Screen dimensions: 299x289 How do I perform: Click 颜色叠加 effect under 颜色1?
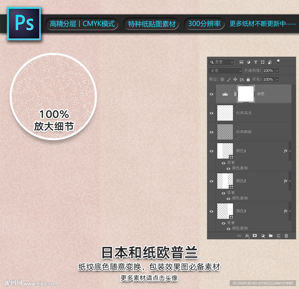tap(240, 168)
